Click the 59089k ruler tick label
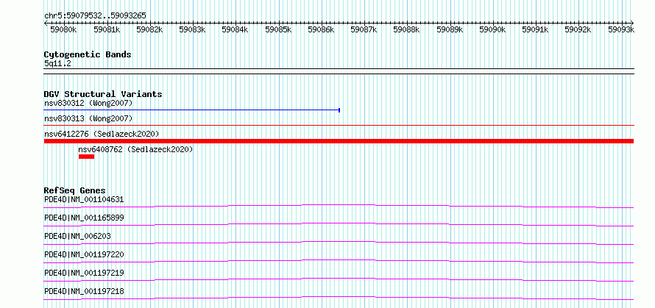The image size is (655, 308). [x=450, y=29]
